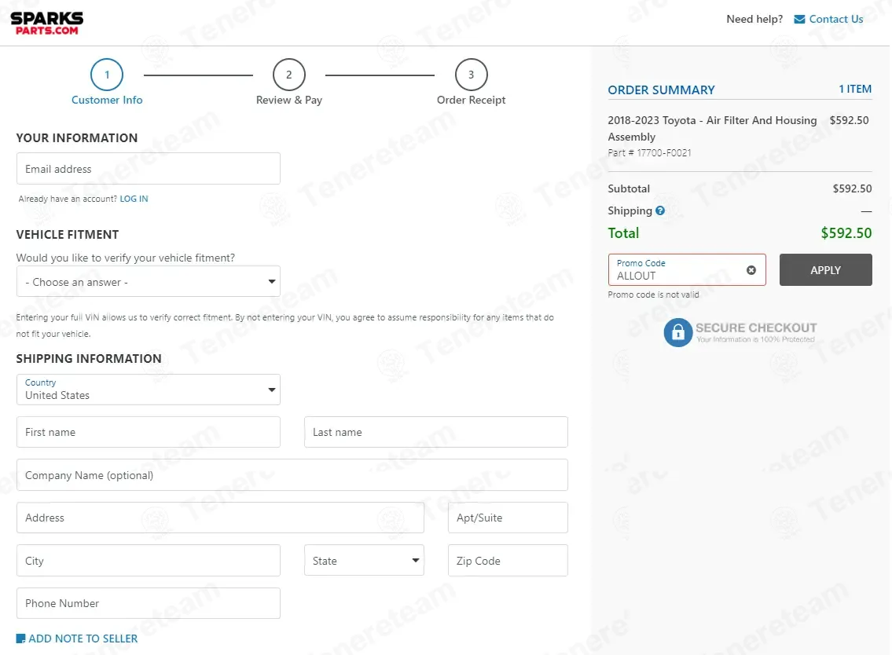Click the Shipping help question mark icon

coord(660,210)
